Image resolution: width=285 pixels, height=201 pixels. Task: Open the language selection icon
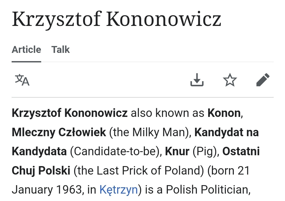pos(22,80)
